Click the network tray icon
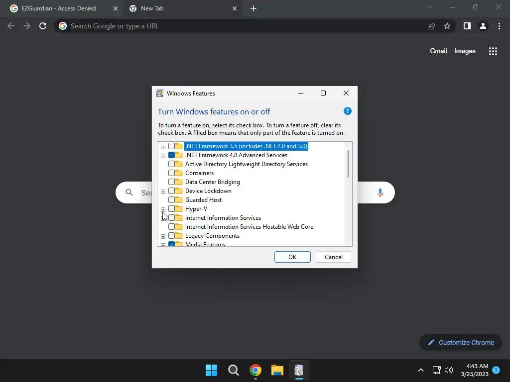 click(x=436, y=370)
